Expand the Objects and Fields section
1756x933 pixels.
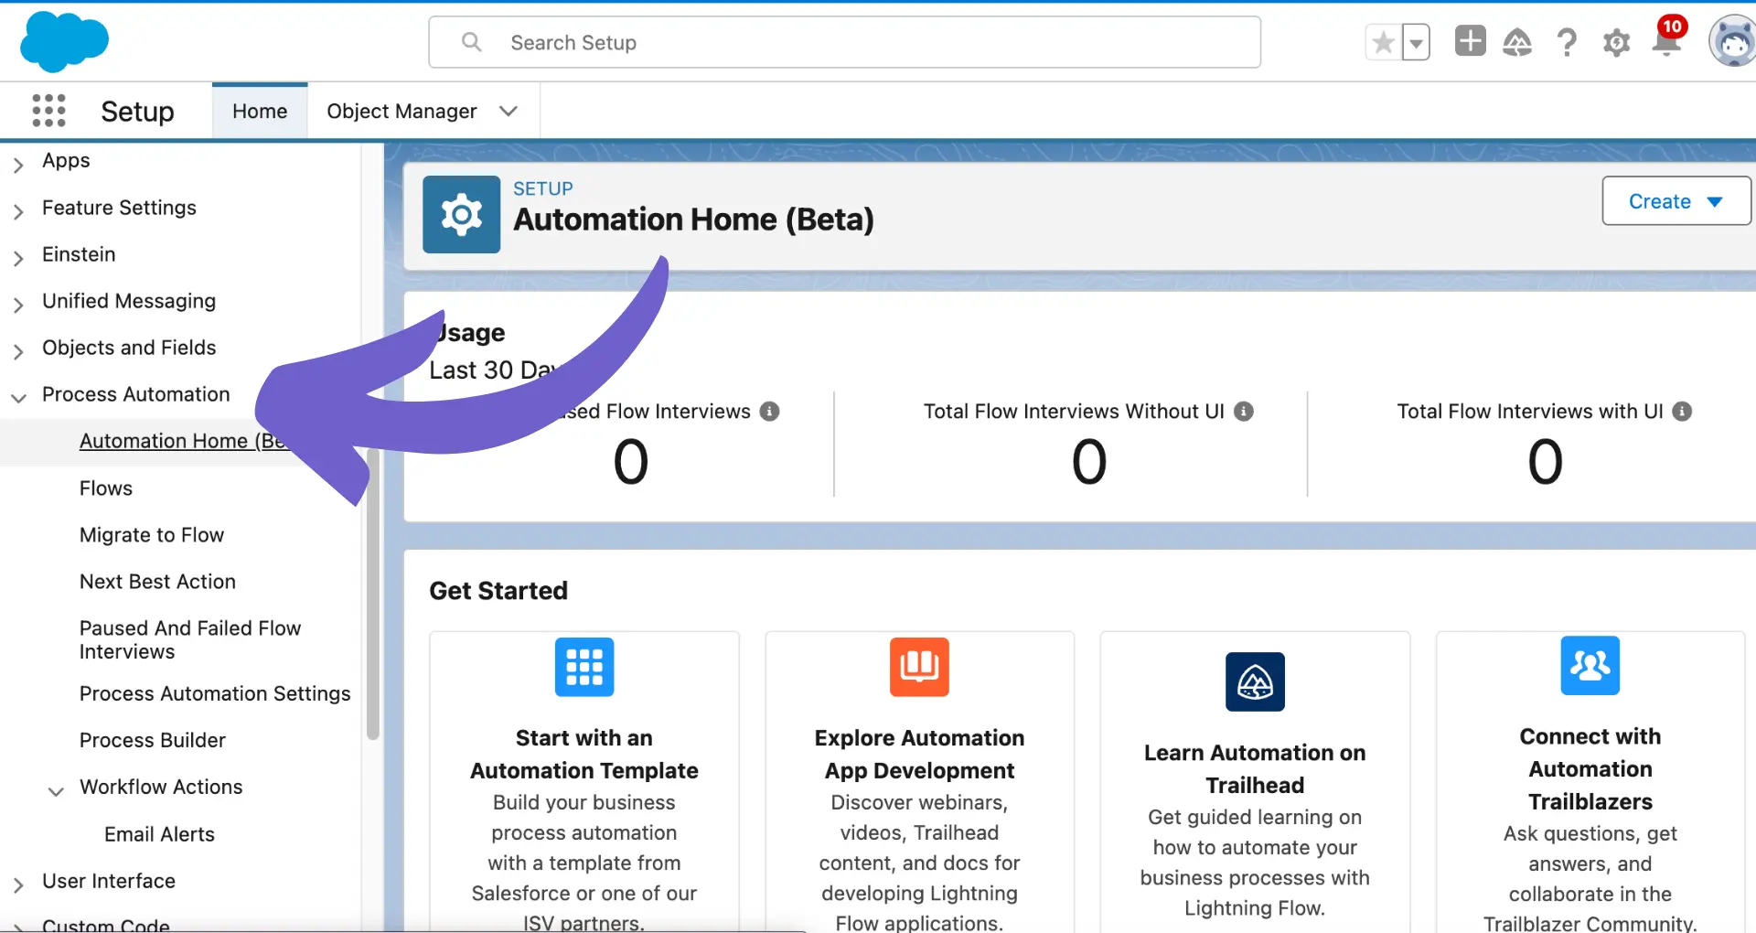pos(18,351)
